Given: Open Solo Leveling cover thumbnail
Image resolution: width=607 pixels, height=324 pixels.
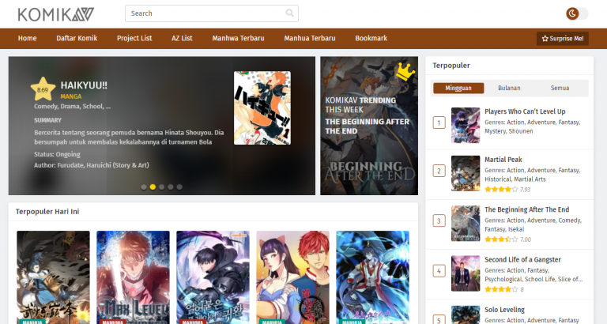Looking at the screenshot, I should pos(466,315).
